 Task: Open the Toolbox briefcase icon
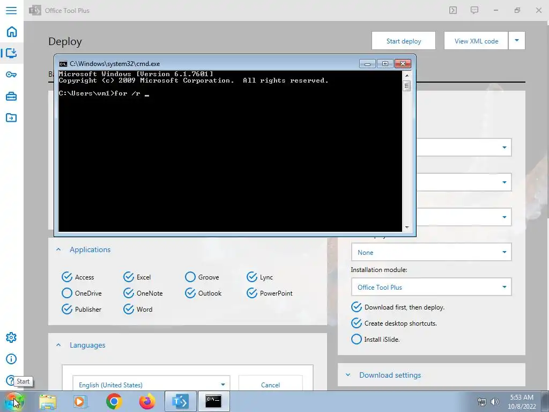coord(11,96)
